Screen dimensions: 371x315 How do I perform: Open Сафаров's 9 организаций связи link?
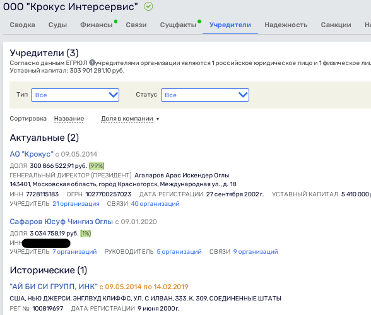click(x=256, y=252)
